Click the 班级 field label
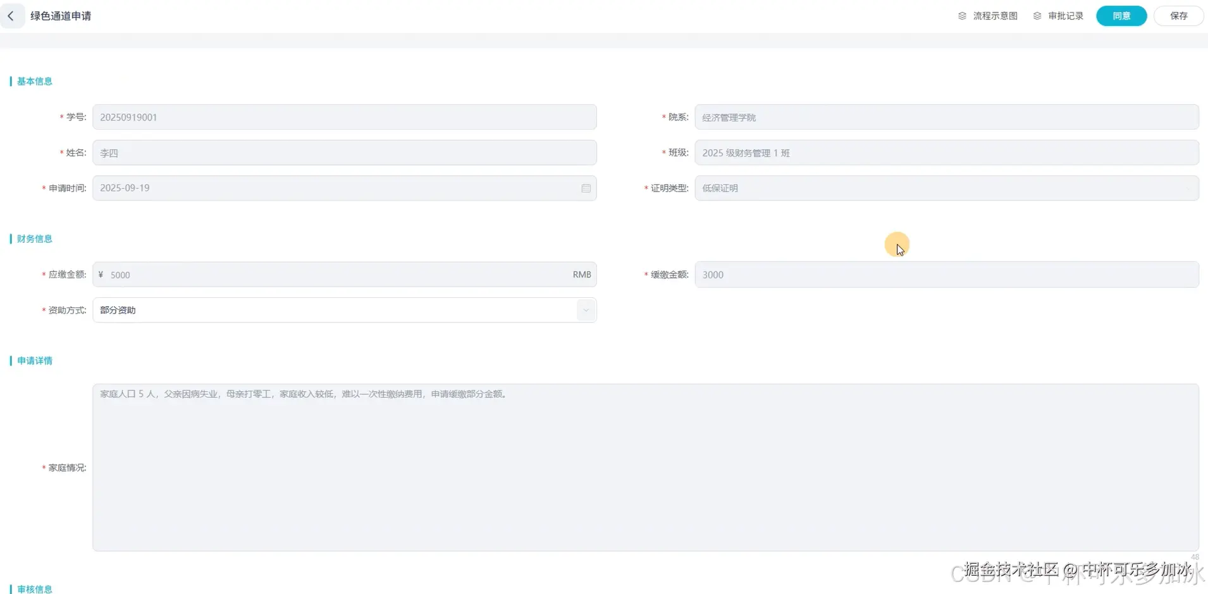 coord(679,152)
